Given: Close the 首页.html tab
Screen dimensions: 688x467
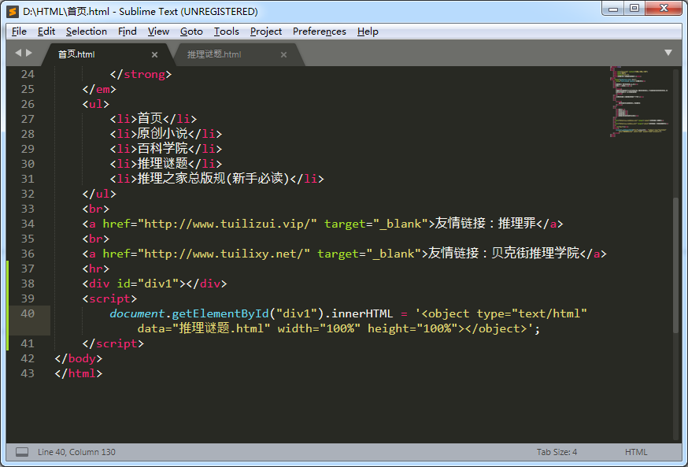Looking at the screenshot, I should tap(154, 55).
